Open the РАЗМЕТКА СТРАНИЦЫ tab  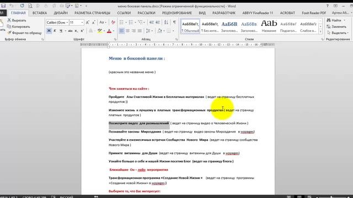click(x=92, y=13)
